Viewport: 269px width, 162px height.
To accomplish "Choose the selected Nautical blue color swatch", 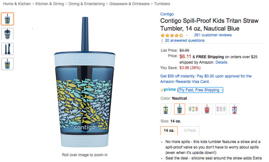I will [179, 109].
